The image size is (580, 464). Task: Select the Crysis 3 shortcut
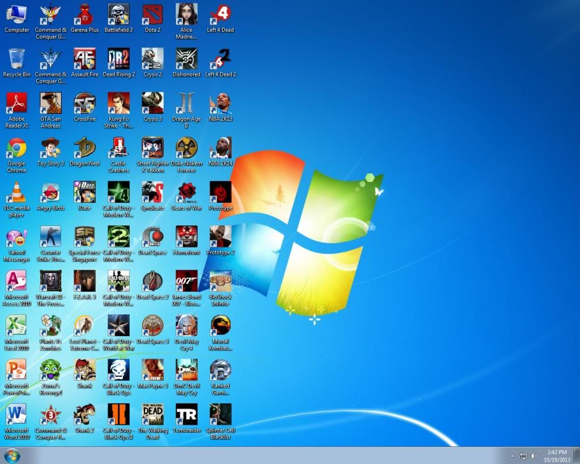click(153, 107)
